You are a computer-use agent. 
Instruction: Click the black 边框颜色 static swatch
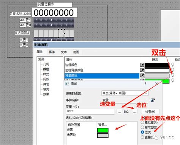point(157,65)
